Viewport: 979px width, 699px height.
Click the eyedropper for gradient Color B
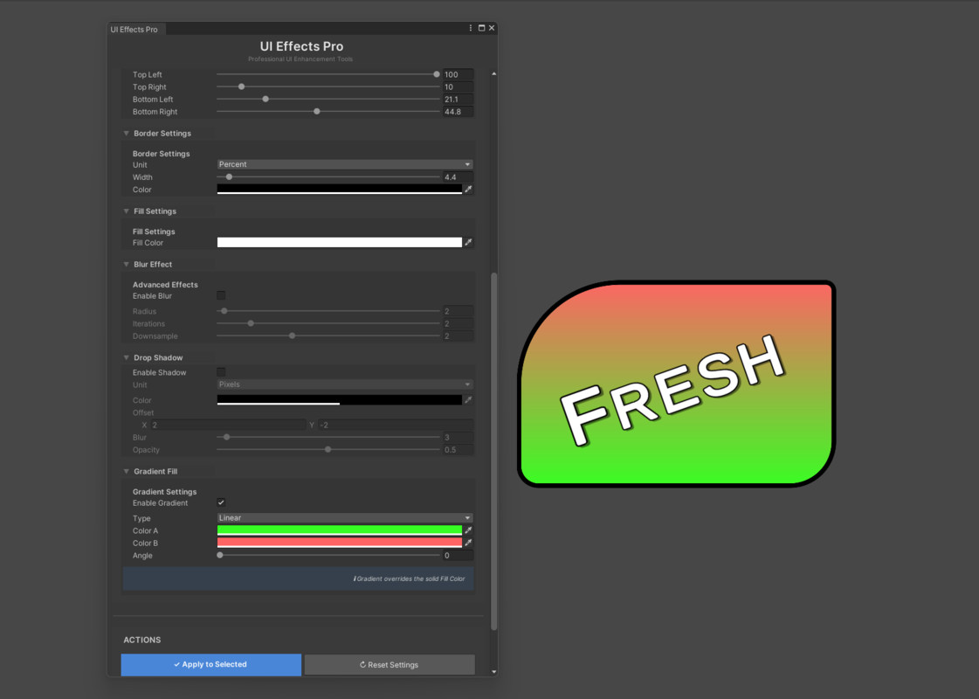click(468, 542)
